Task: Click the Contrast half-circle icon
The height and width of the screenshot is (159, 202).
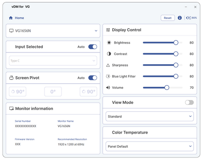Action: coord(109,54)
